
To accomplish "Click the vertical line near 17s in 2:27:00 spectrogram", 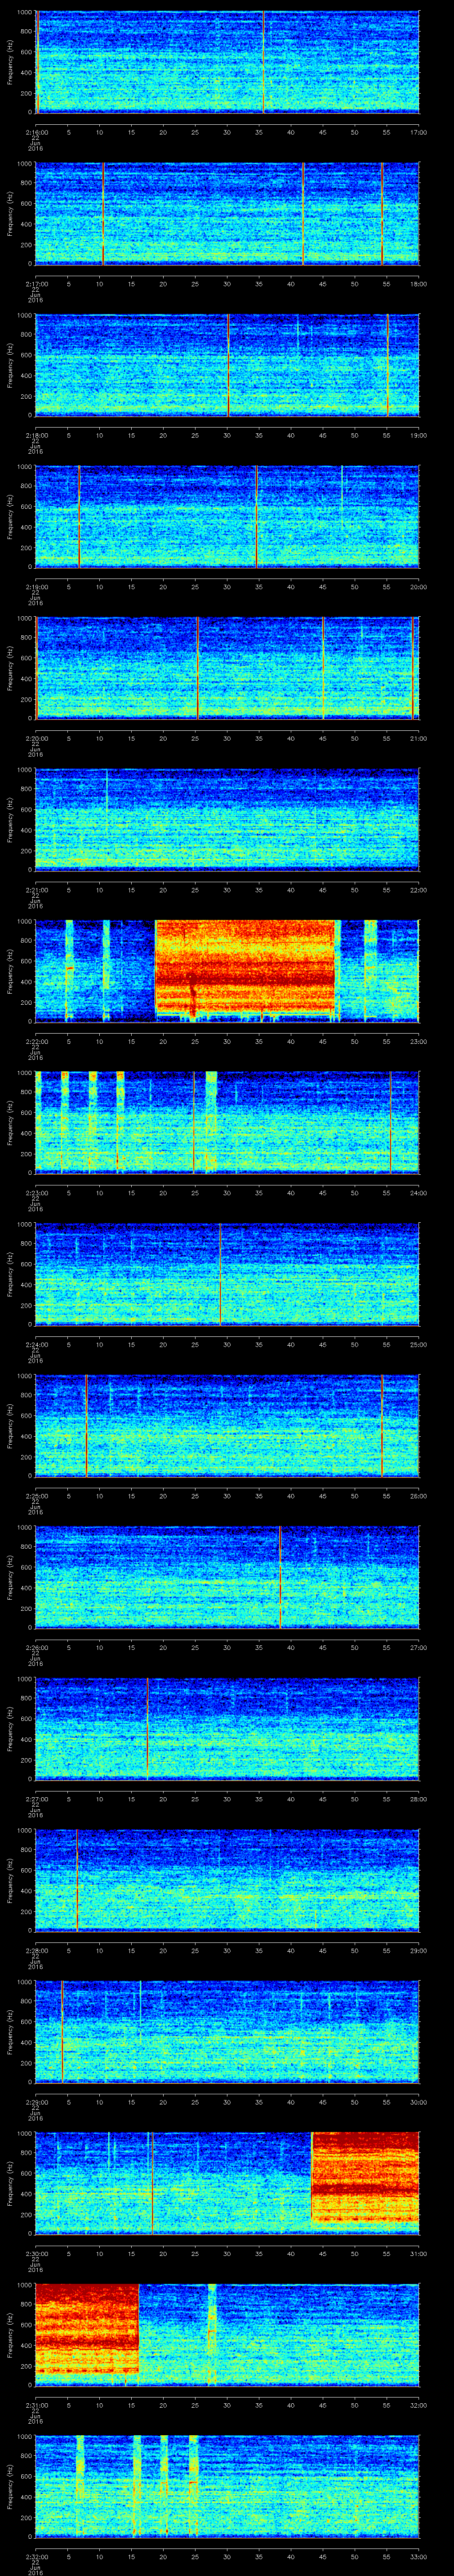I will click(x=148, y=1728).
